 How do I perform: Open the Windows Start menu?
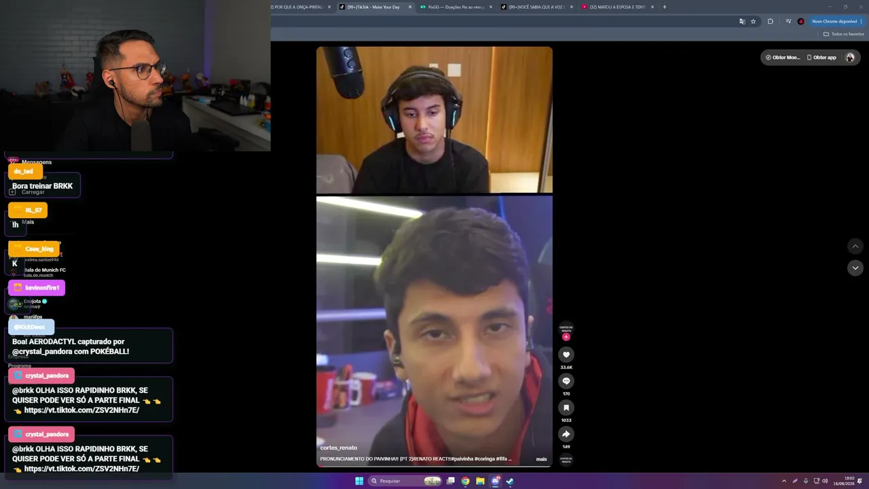tap(359, 481)
